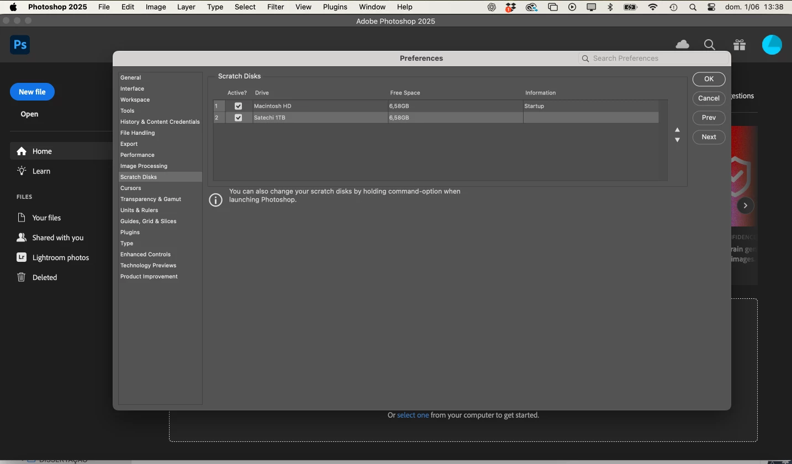Click the Your files document icon
This screenshot has width=792, height=464.
point(22,218)
